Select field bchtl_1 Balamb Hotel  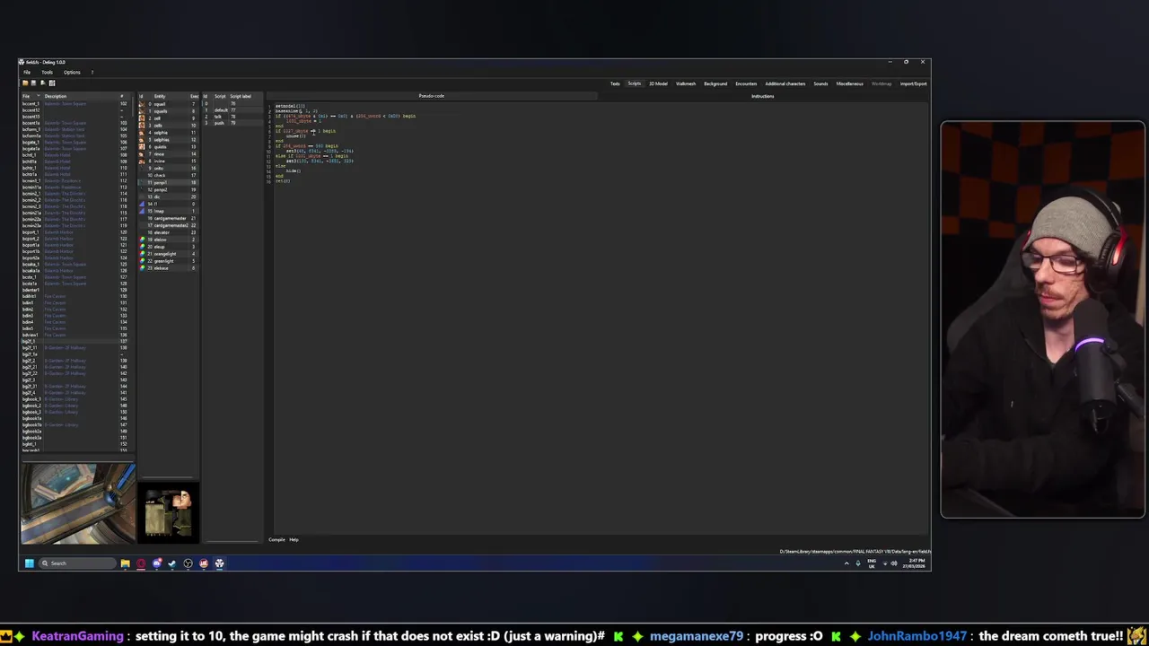[75, 155]
